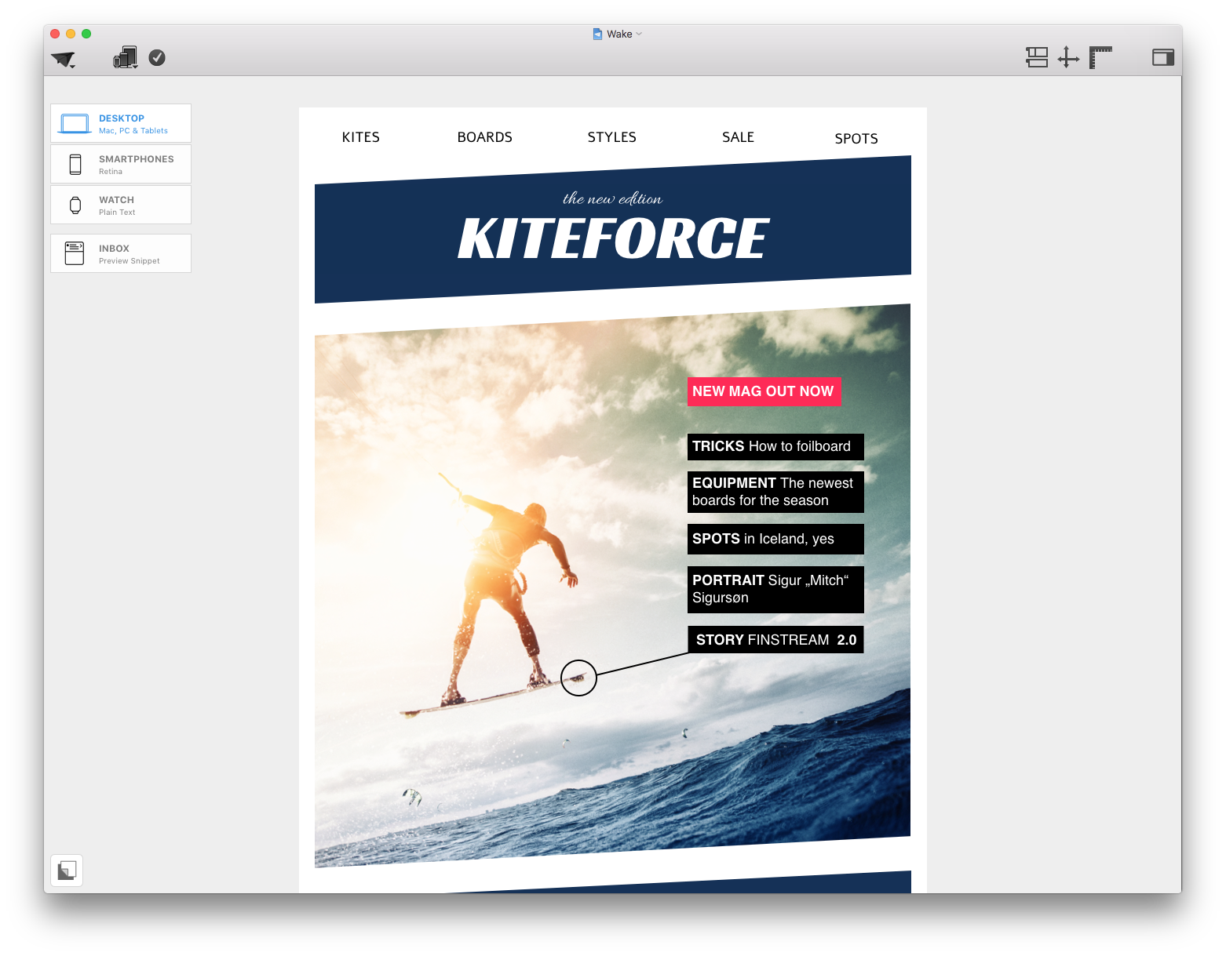1226x956 pixels.
Task: Select SPOTS in Iceland, yes label
Action: 775,539
